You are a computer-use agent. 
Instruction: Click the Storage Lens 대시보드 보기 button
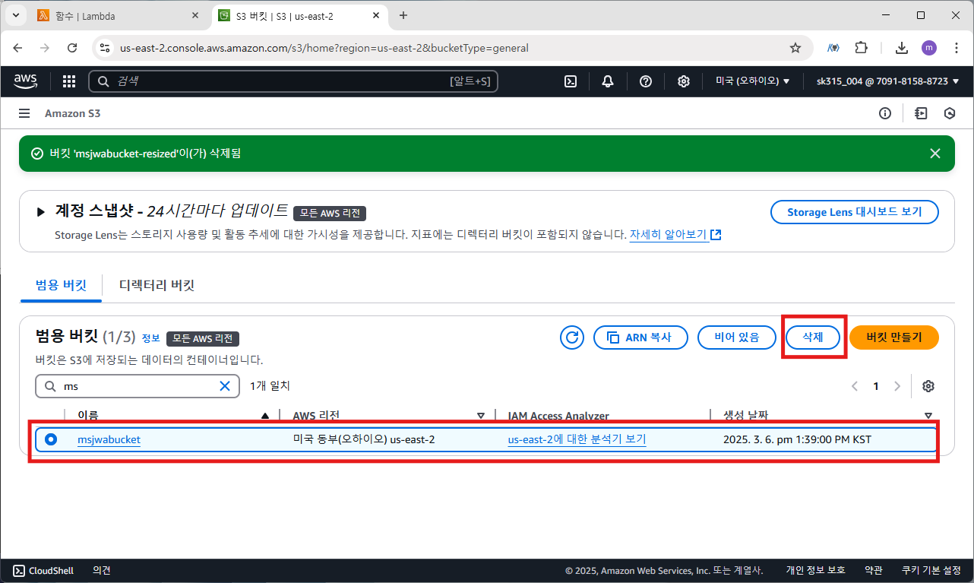click(855, 212)
